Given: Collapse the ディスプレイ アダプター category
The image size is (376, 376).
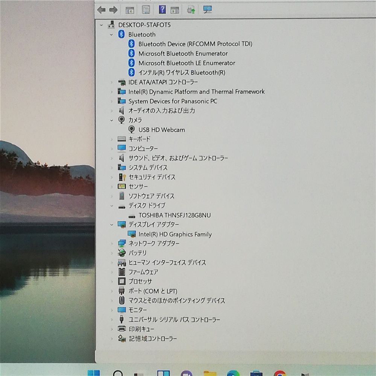Looking at the screenshot, I should pos(112,225).
